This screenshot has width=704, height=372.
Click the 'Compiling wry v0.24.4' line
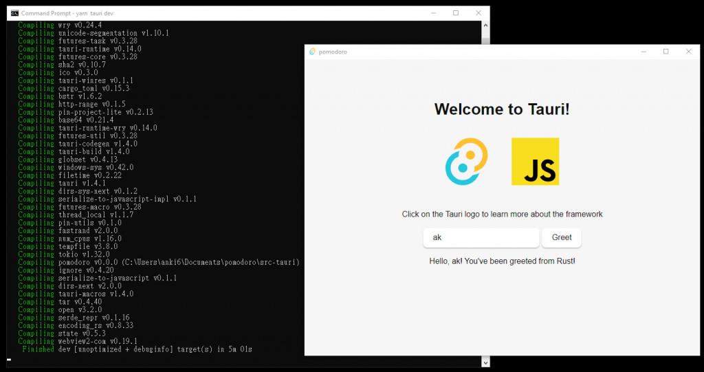(x=60, y=25)
